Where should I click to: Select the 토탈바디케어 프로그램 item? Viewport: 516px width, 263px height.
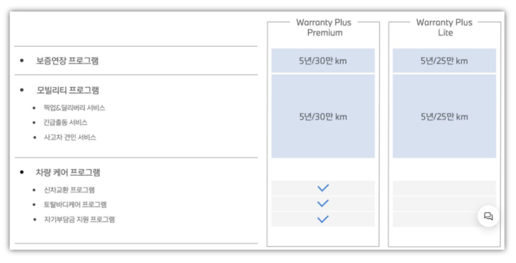click(75, 205)
